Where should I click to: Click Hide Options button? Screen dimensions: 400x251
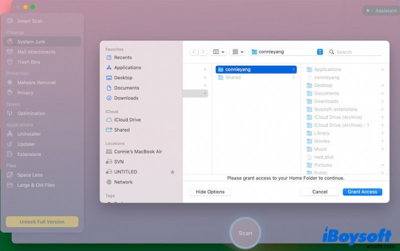pyautogui.click(x=210, y=192)
